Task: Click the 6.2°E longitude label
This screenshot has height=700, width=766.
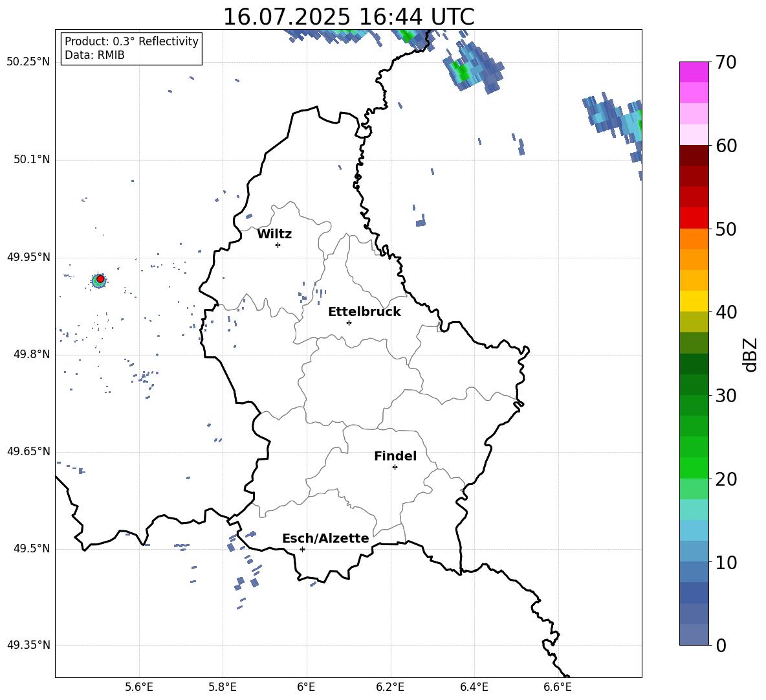Action: [390, 688]
